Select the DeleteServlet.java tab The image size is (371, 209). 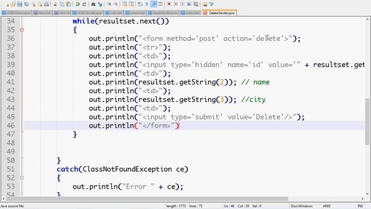(219, 13)
